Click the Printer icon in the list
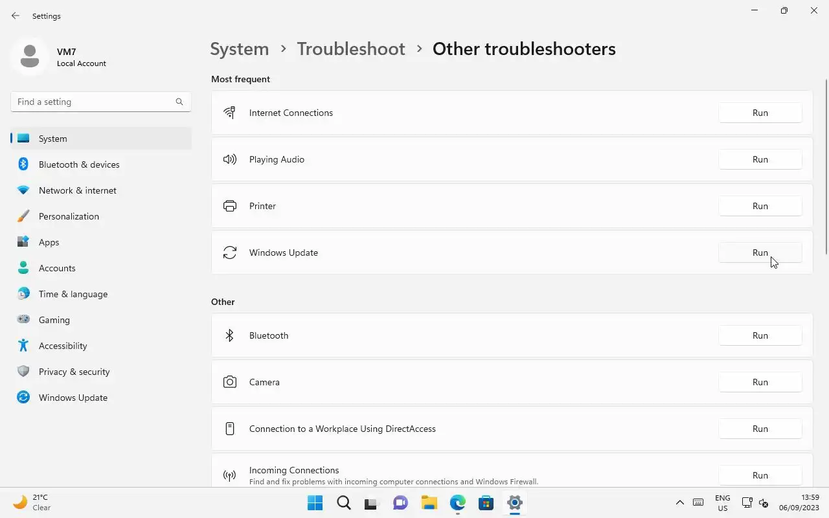This screenshot has width=829, height=518. 229,206
